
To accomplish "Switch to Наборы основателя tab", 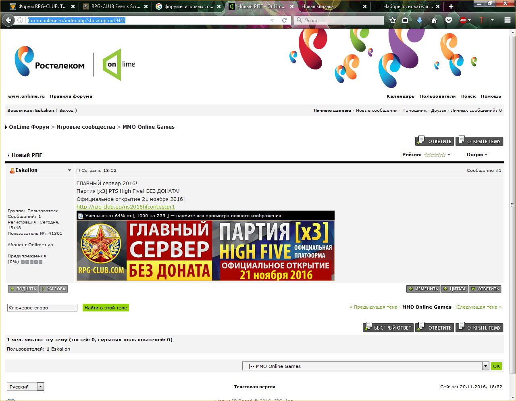I will pyautogui.click(x=407, y=6).
